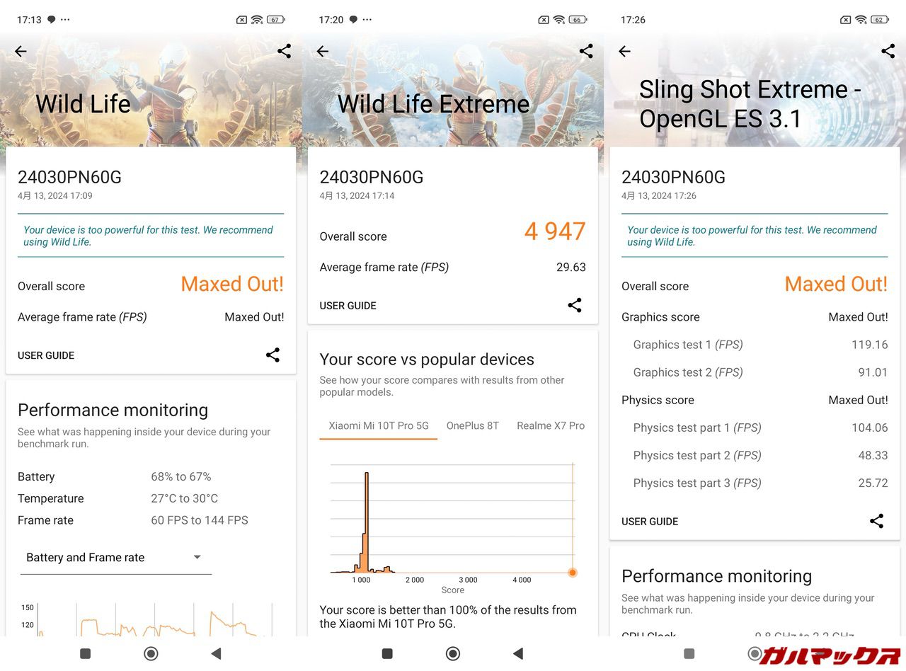Select the Xiaomi Mi 10T Pro 5G tab
The width and height of the screenshot is (906, 671).
click(379, 425)
